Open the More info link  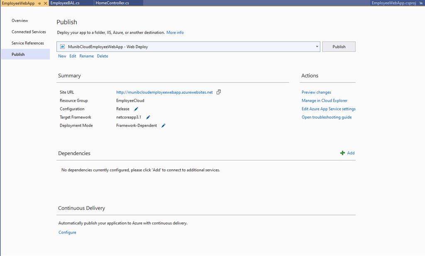(x=175, y=32)
